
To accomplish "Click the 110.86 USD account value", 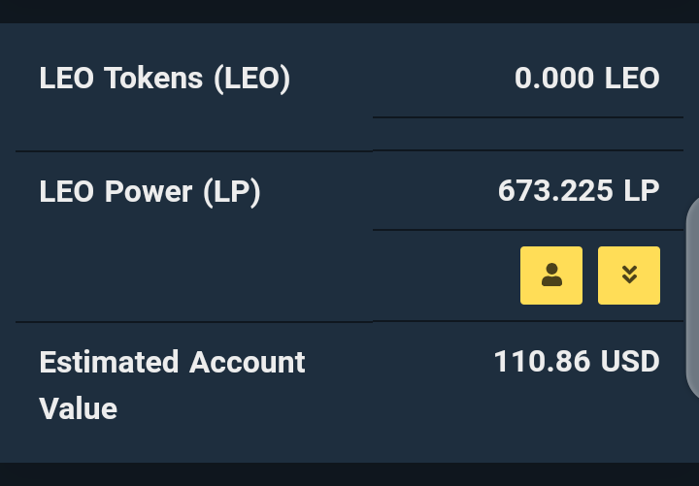I will pyautogui.click(x=577, y=361).
